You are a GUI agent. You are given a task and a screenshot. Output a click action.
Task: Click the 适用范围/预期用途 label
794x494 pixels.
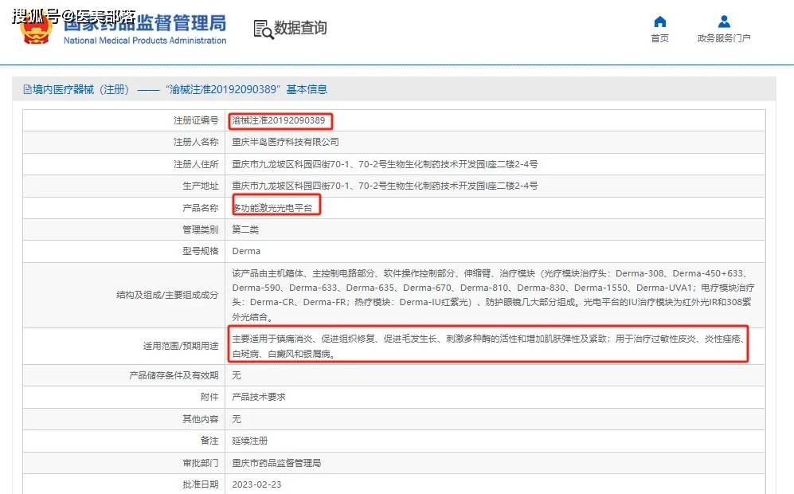[181, 346]
